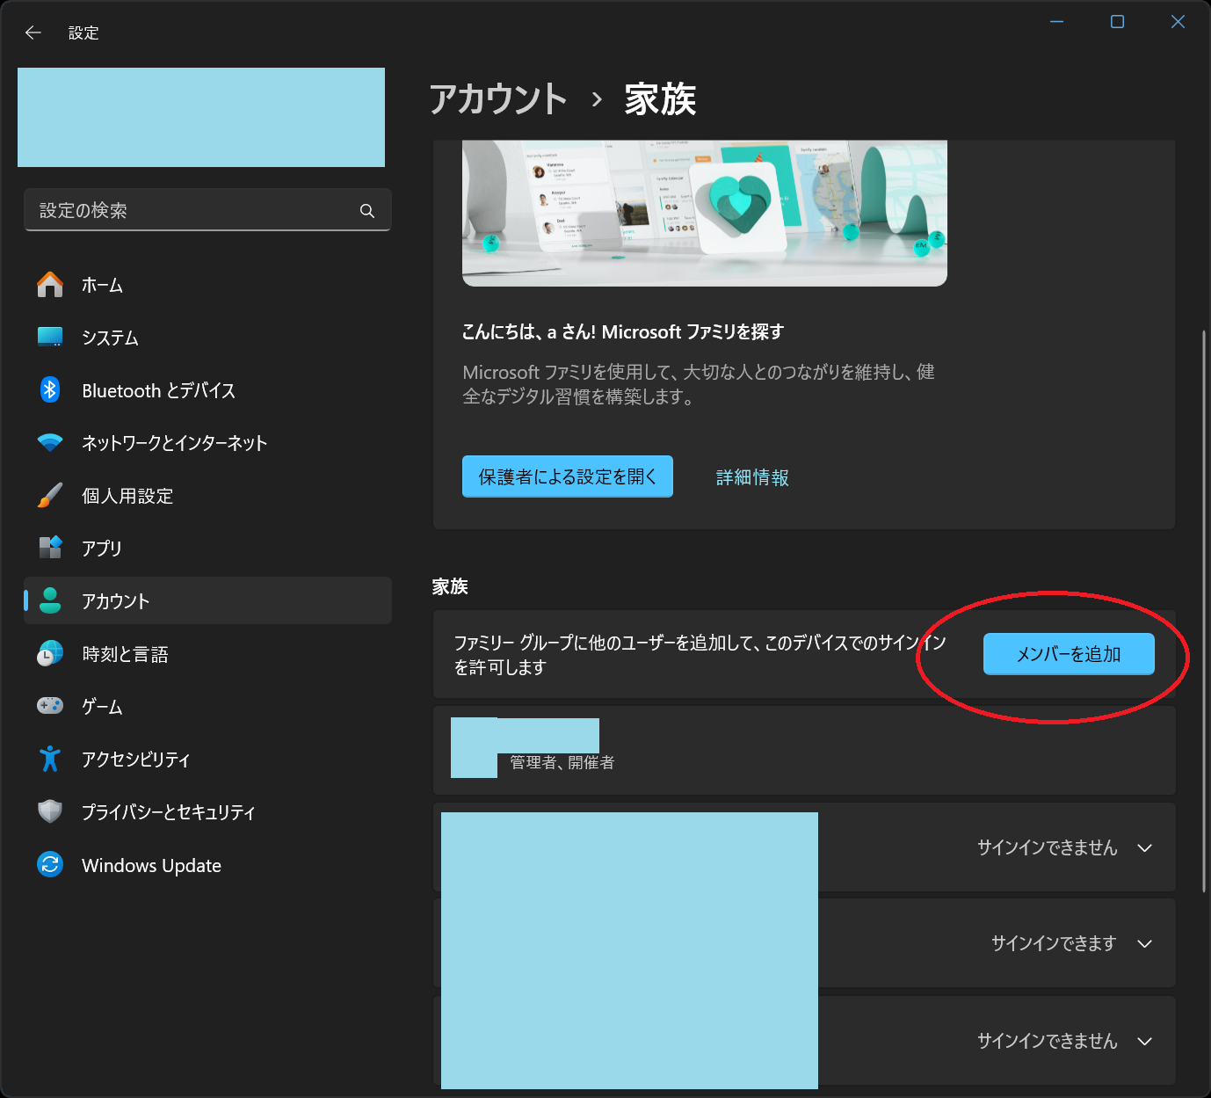Click the Microsoft Family banner image
1211x1098 pixels.
click(x=705, y=213)
